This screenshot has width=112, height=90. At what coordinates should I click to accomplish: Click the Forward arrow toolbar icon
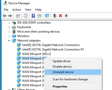[10, 16]
